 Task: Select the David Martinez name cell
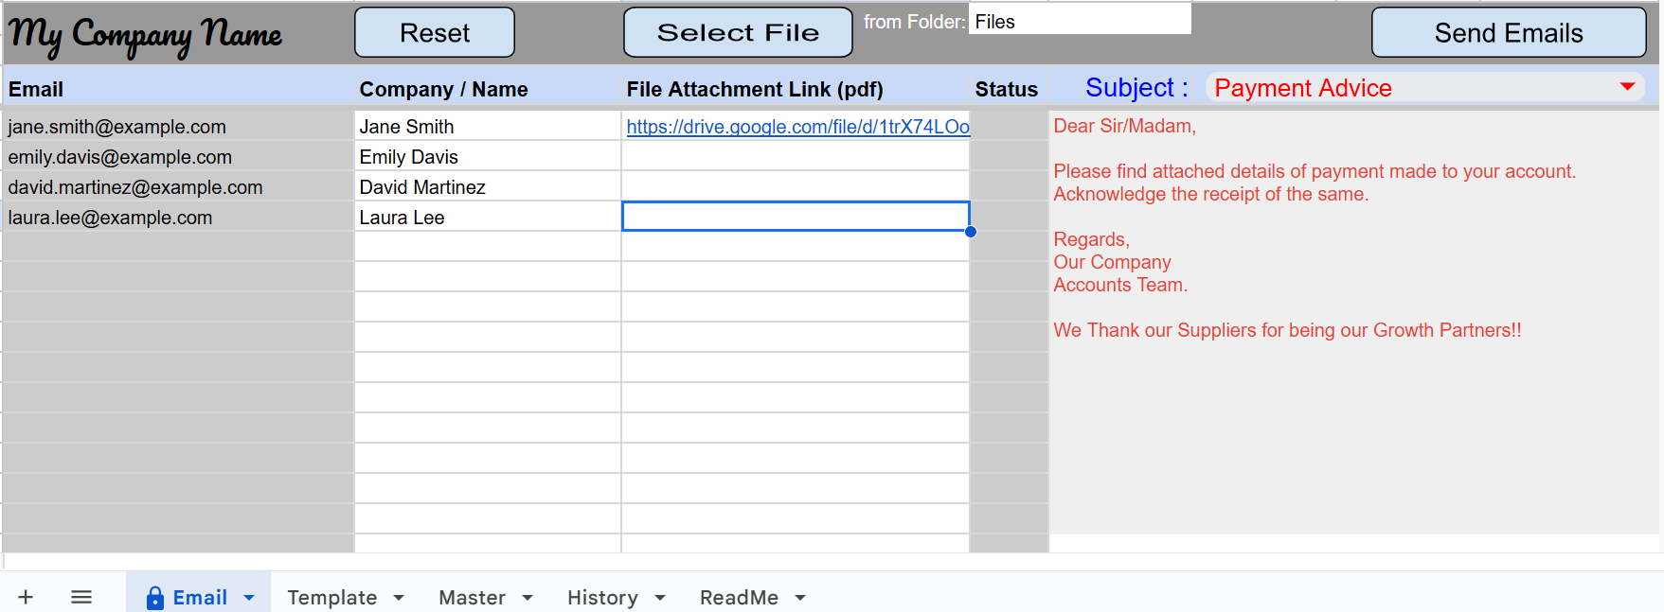488,187
